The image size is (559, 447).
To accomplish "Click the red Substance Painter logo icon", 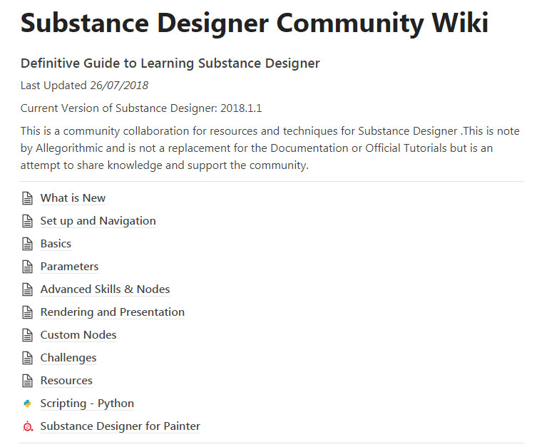I will click(x=28, y=426).
